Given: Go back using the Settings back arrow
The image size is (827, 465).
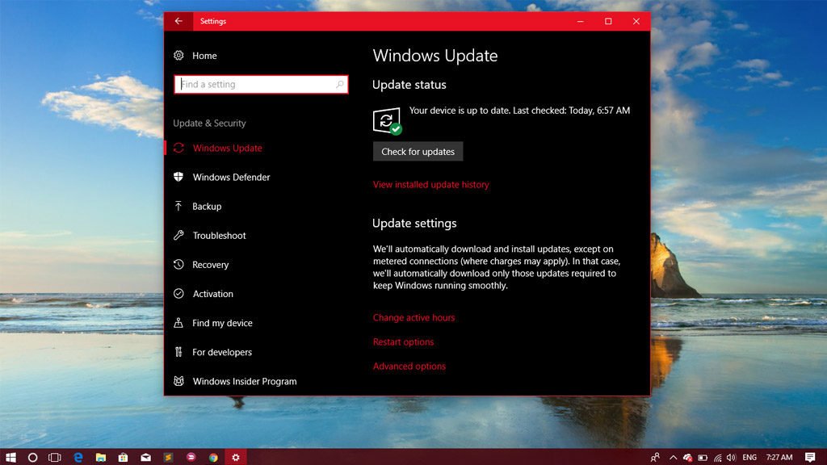Looking at the screenshot, I should click(178, 21).
